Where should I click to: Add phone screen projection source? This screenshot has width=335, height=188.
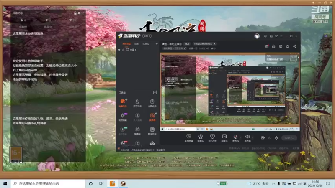coord(212,138)
